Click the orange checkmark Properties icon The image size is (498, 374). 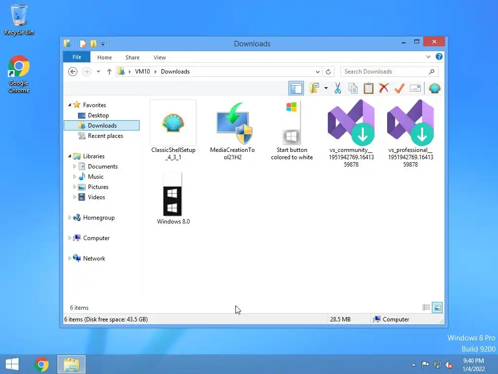399,88
